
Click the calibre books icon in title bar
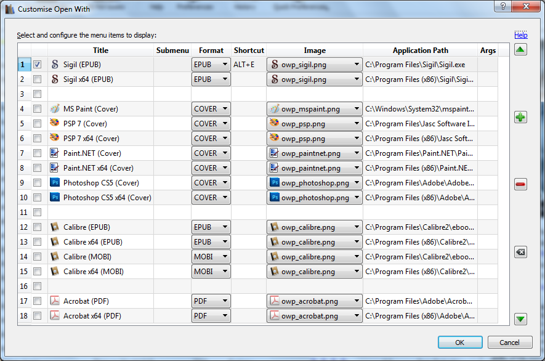click(x=10, y=9)
